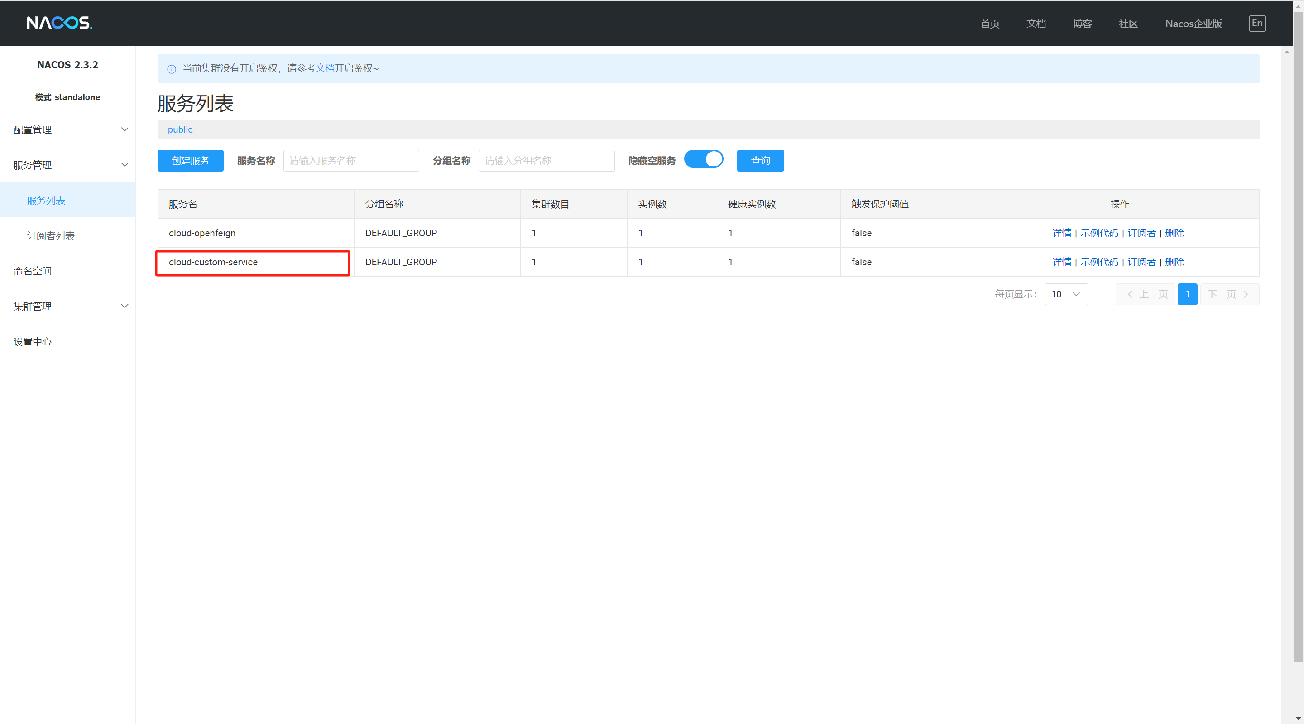Open 详情 for cloud-openfeign service
The width and height of the screenshot is (1304, 724).
[1061, 233]
